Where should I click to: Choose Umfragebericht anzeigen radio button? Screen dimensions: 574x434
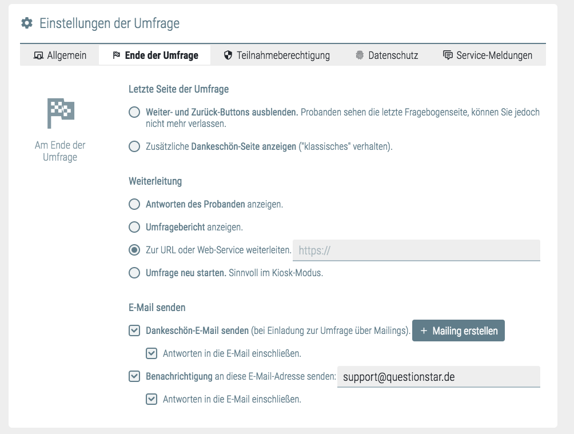[134, 227]
